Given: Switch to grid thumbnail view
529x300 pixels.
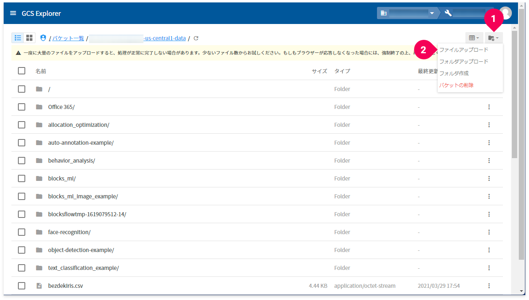Looking at the screenshot, I should [x=29, y=38].
